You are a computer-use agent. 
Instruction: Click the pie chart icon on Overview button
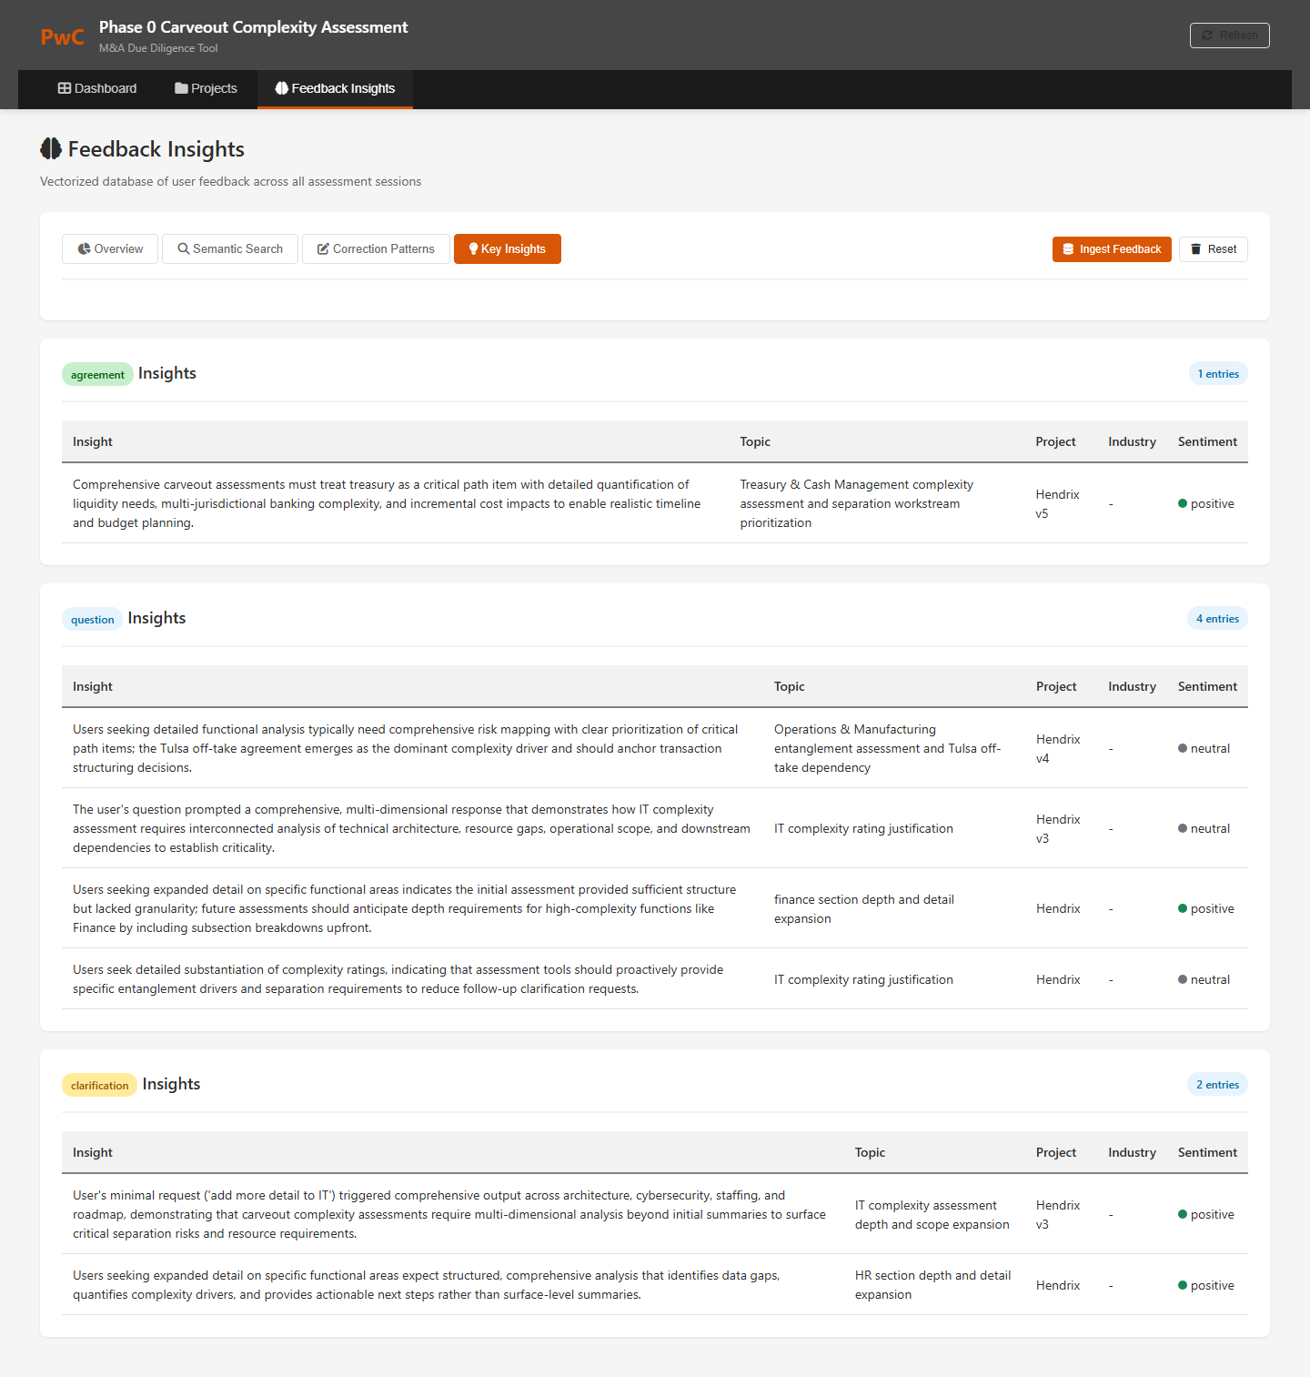pyautogui.click(x=83, y=248)
